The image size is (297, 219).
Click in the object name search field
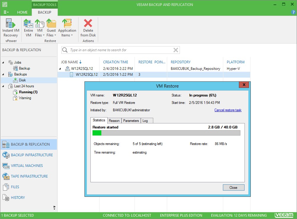click(x=120, y=50)
